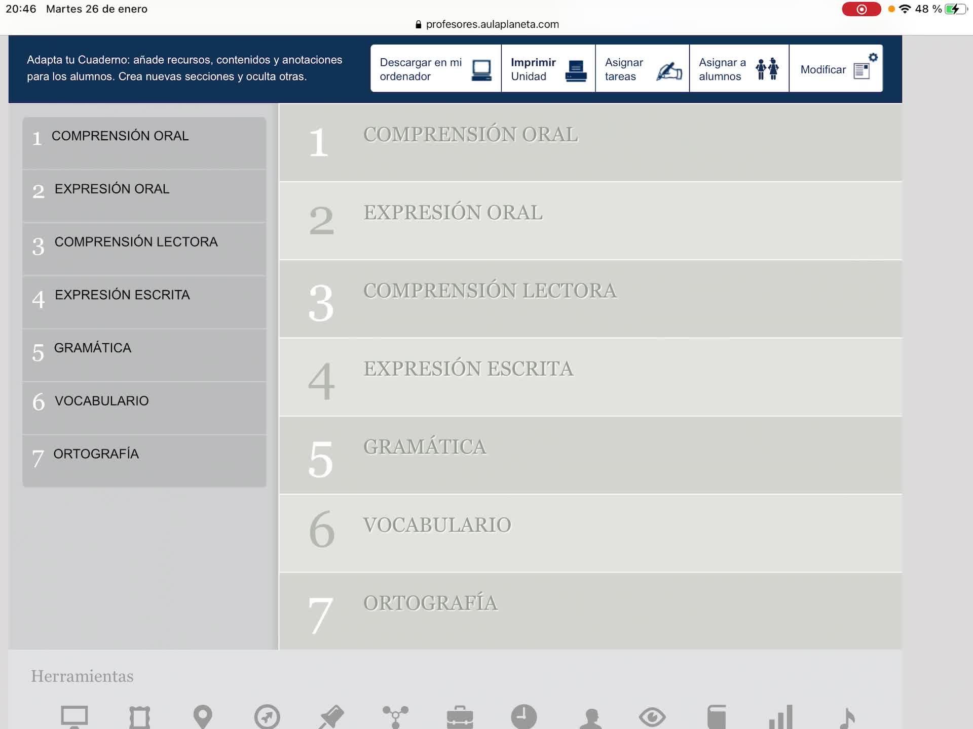Viewport: 973px width, 729px height.
Task: Click the eye icon in Herramientas
Action: [652, 716]
